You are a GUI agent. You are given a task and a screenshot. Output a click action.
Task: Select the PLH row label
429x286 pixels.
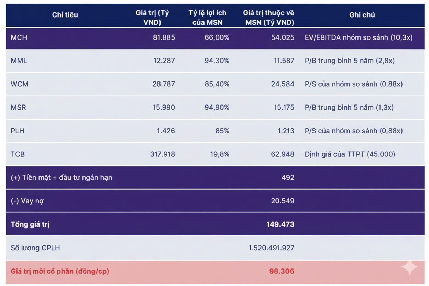point(18,131)
